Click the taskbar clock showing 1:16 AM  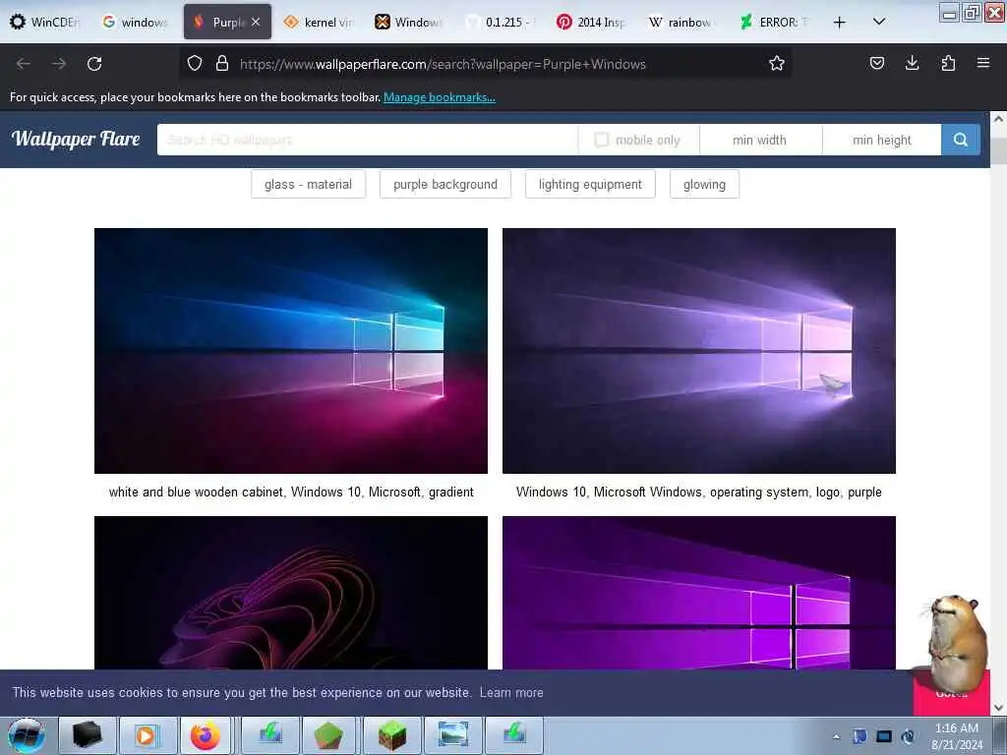[x=956, y=736]
